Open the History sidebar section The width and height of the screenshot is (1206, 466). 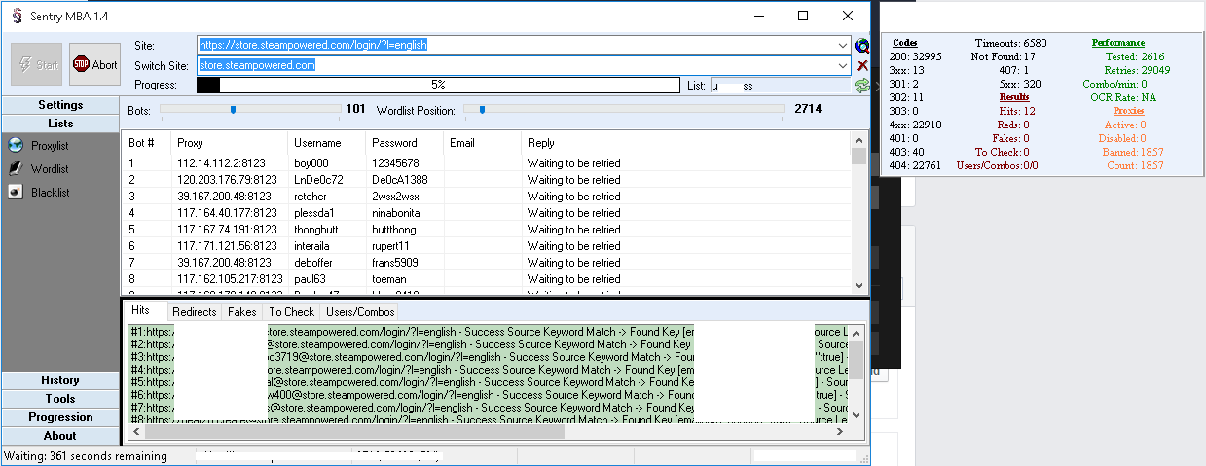(60, 380)
